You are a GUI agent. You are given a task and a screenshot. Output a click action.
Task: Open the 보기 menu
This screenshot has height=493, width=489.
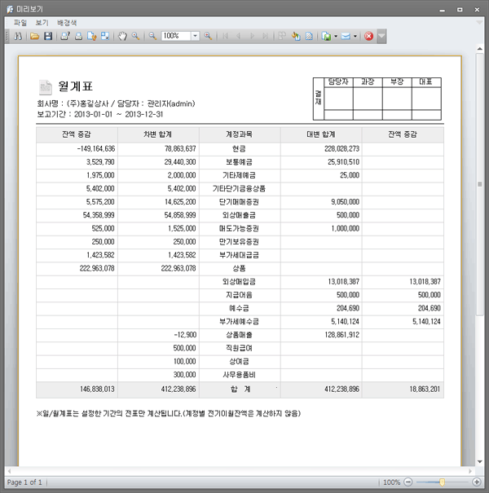(x=42, y=23)
